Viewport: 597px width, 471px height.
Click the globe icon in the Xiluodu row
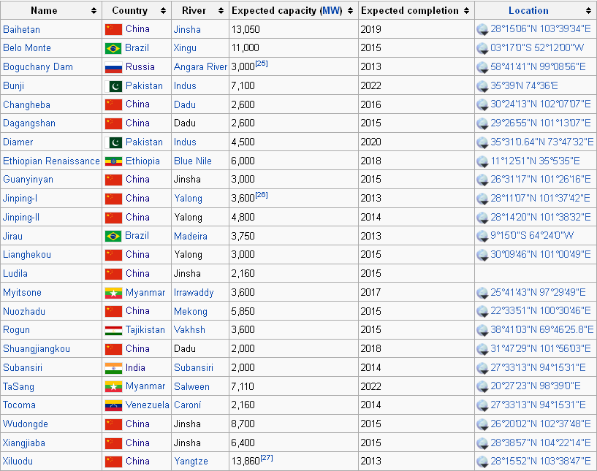pyautogui.click(x=482, y=462)
